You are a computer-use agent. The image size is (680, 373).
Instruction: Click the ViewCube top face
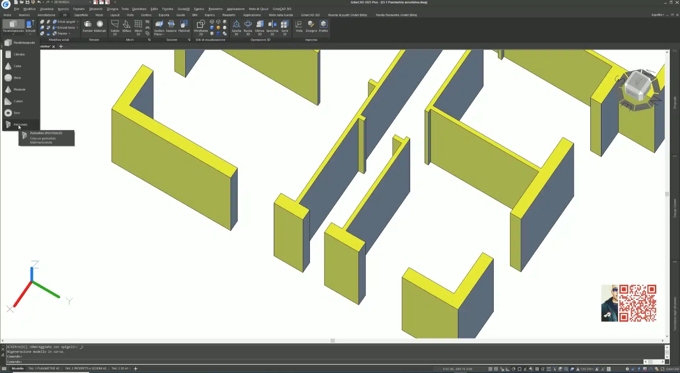coord(639,82)
